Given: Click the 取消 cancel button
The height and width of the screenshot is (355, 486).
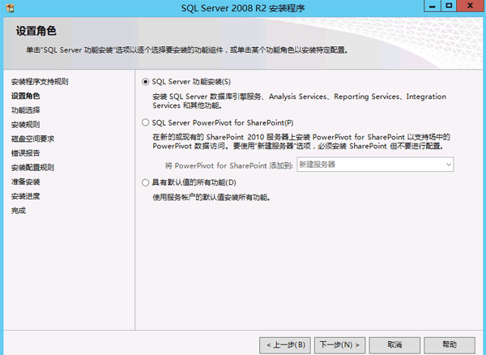Looking at the screenshot, I should 394,345.
